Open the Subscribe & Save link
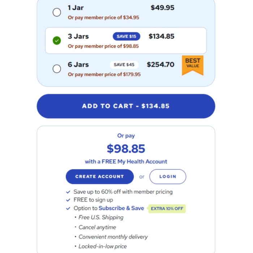This screenshot has width=253, height=253. point(121,208)
